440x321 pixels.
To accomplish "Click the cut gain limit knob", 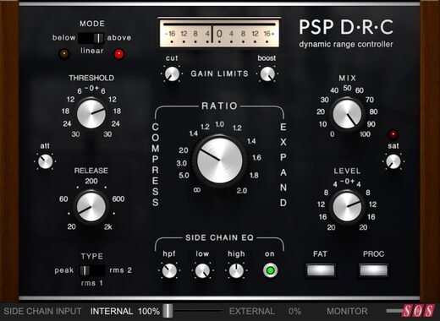I will coord(172,74).
